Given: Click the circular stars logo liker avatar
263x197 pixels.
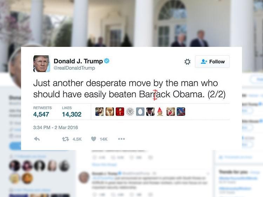Looking at the screenshot, I should tap(130, 112).
